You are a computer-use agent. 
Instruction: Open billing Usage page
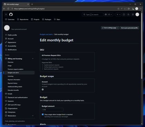[x=10, y=66]
